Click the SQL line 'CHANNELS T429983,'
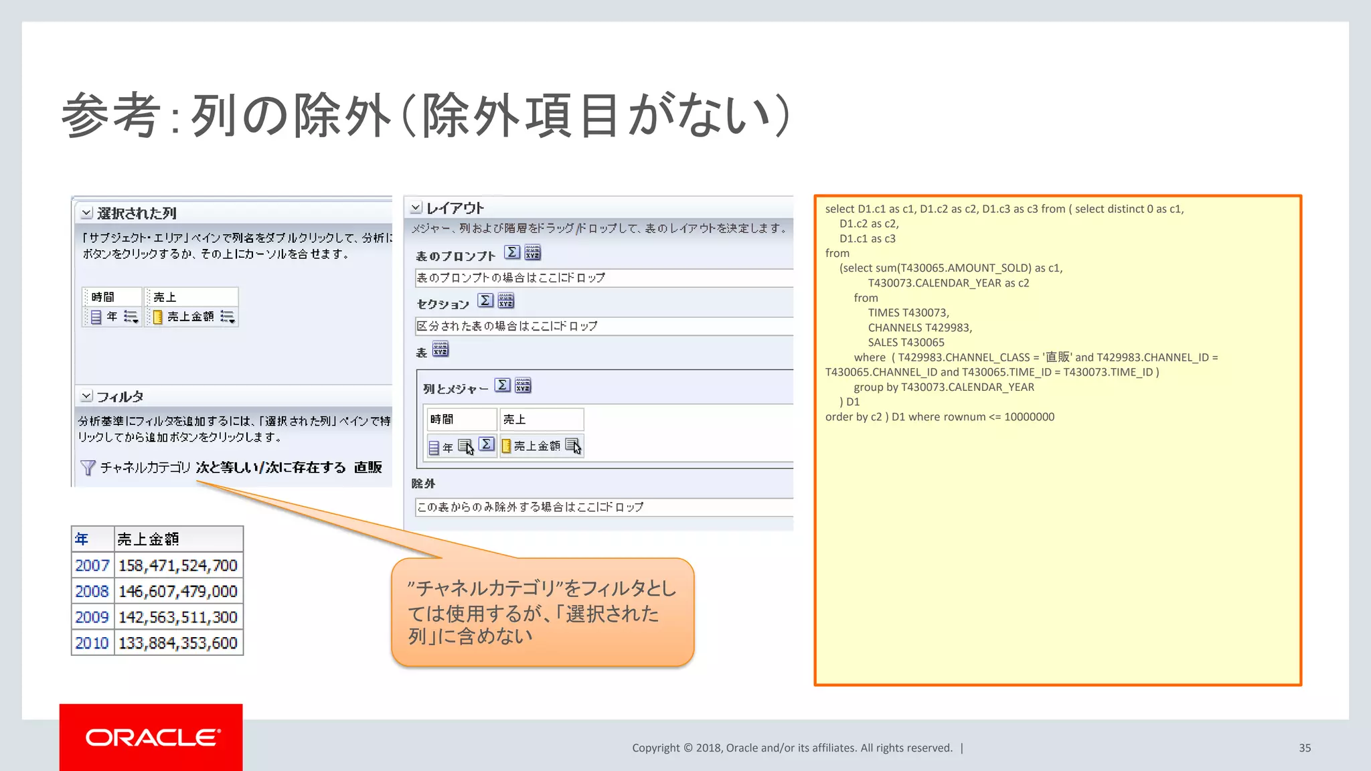This screenshot has height=771, width=1371. (x=920, y=327)
